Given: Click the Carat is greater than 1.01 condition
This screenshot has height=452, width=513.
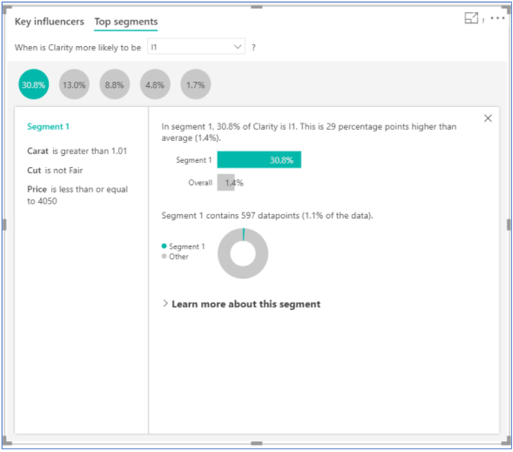Looking at the screenshot, I should pos(77,151).
